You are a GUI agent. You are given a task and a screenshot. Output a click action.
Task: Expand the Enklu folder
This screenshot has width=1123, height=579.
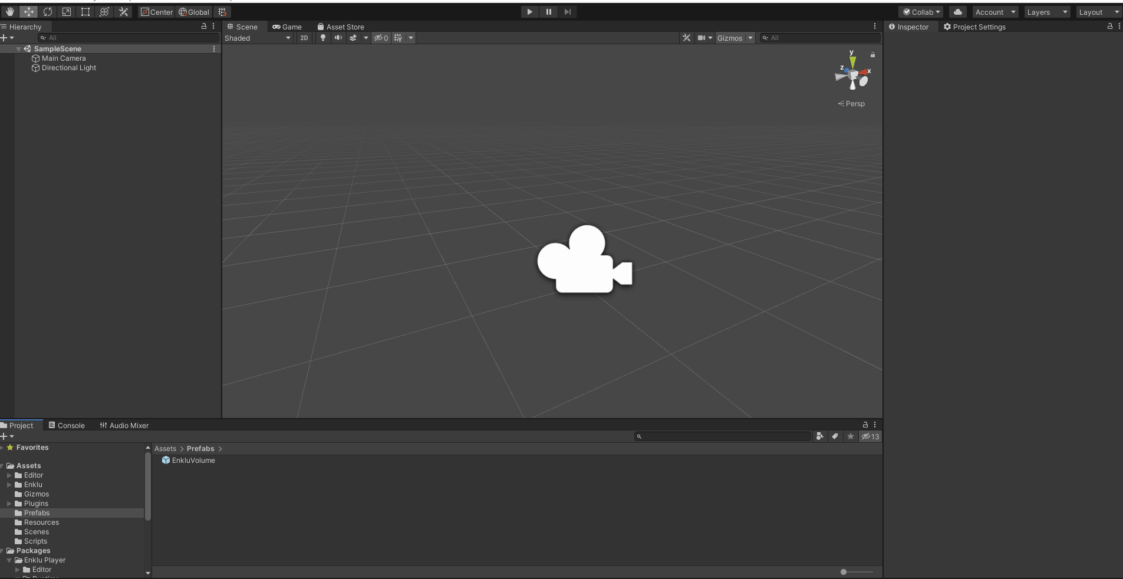pyautogui.click(x=9, y=485)
